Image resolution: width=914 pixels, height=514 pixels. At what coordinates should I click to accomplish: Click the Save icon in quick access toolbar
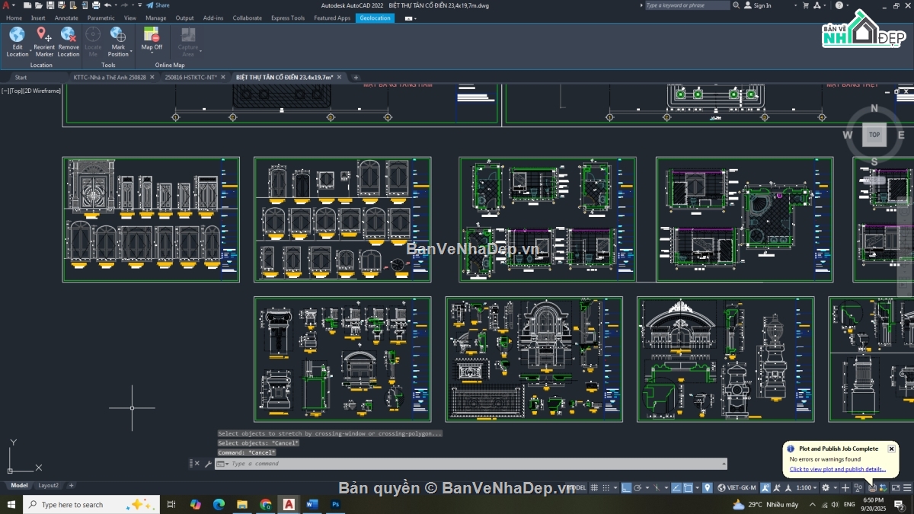[x=50, y=5]
